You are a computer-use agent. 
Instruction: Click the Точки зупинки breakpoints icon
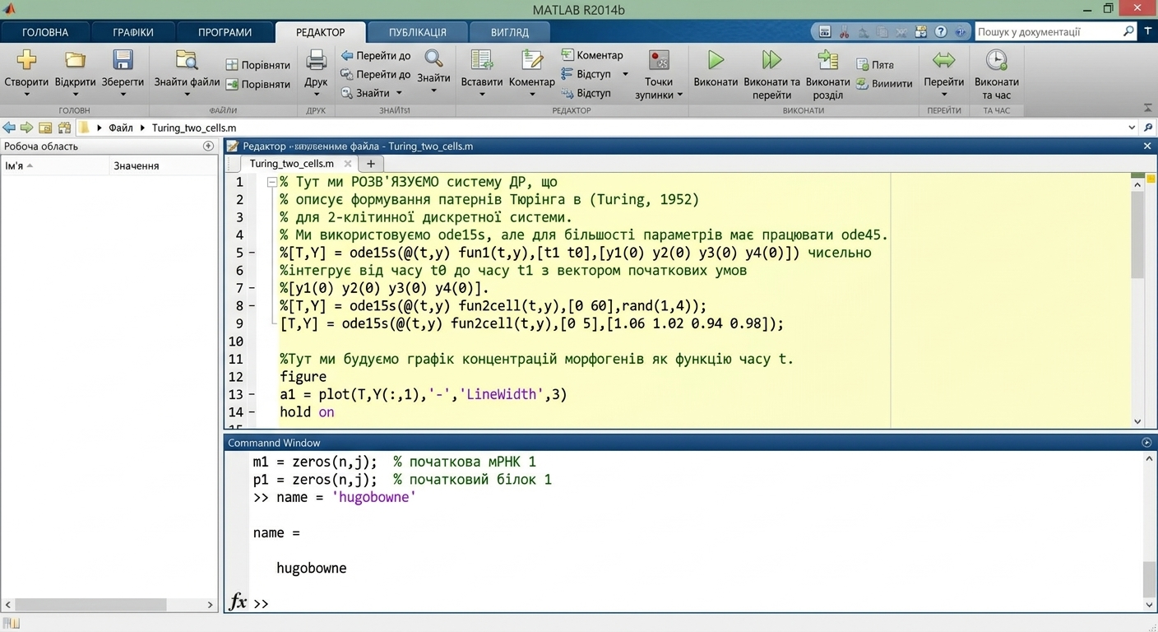click(x=659, y=59)
